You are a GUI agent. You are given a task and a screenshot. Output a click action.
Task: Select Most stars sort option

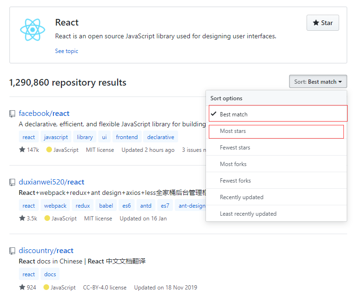point(276,131)
